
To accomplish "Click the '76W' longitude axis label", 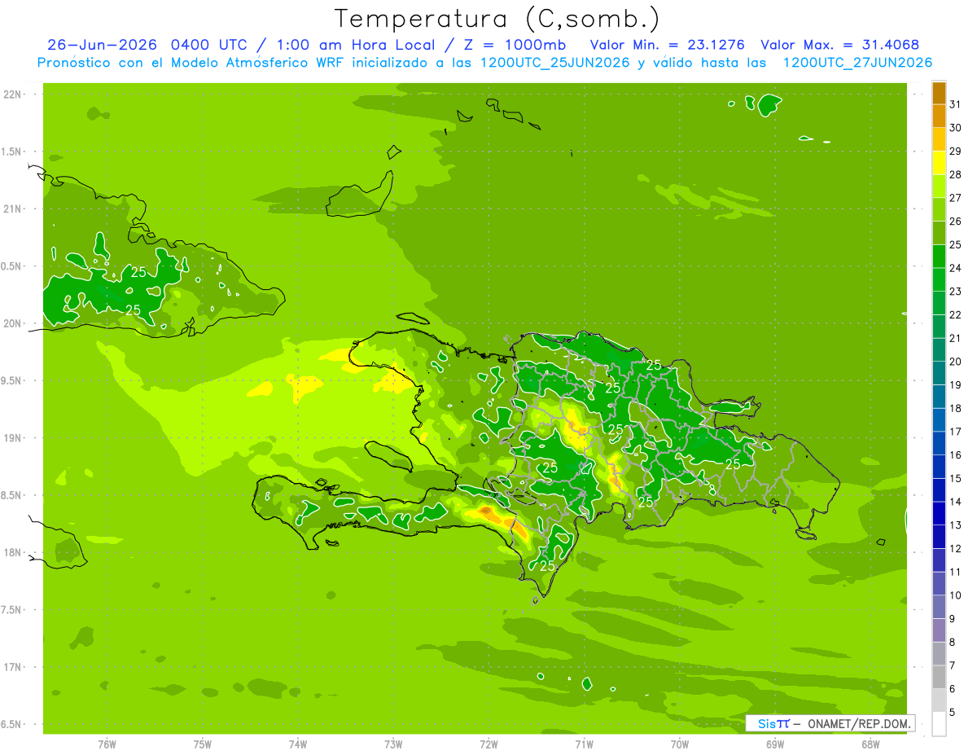I will [x=107, y=744].
